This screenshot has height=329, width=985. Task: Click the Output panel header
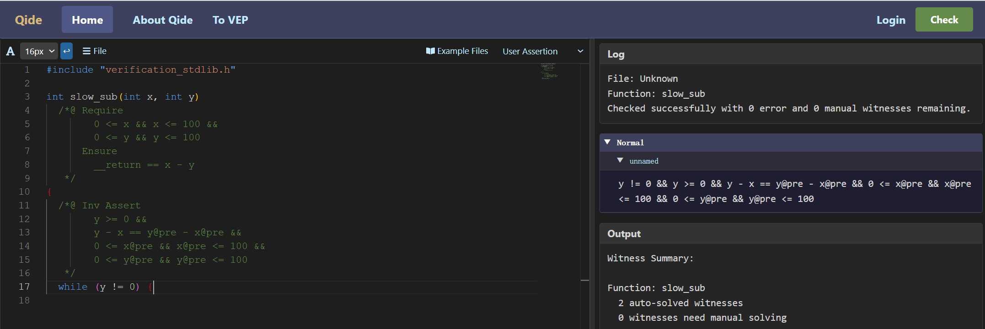coord(791,233)
